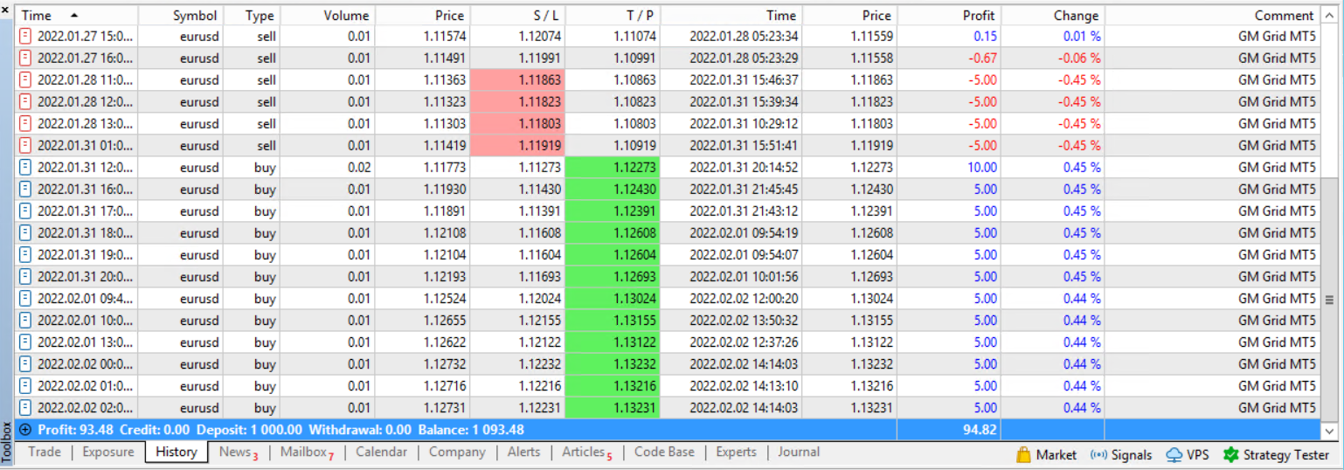Screen dimensions: 1344x470
Task: Click the buy icon beside 2022.02.01 09:4
Action: (25, 299)
